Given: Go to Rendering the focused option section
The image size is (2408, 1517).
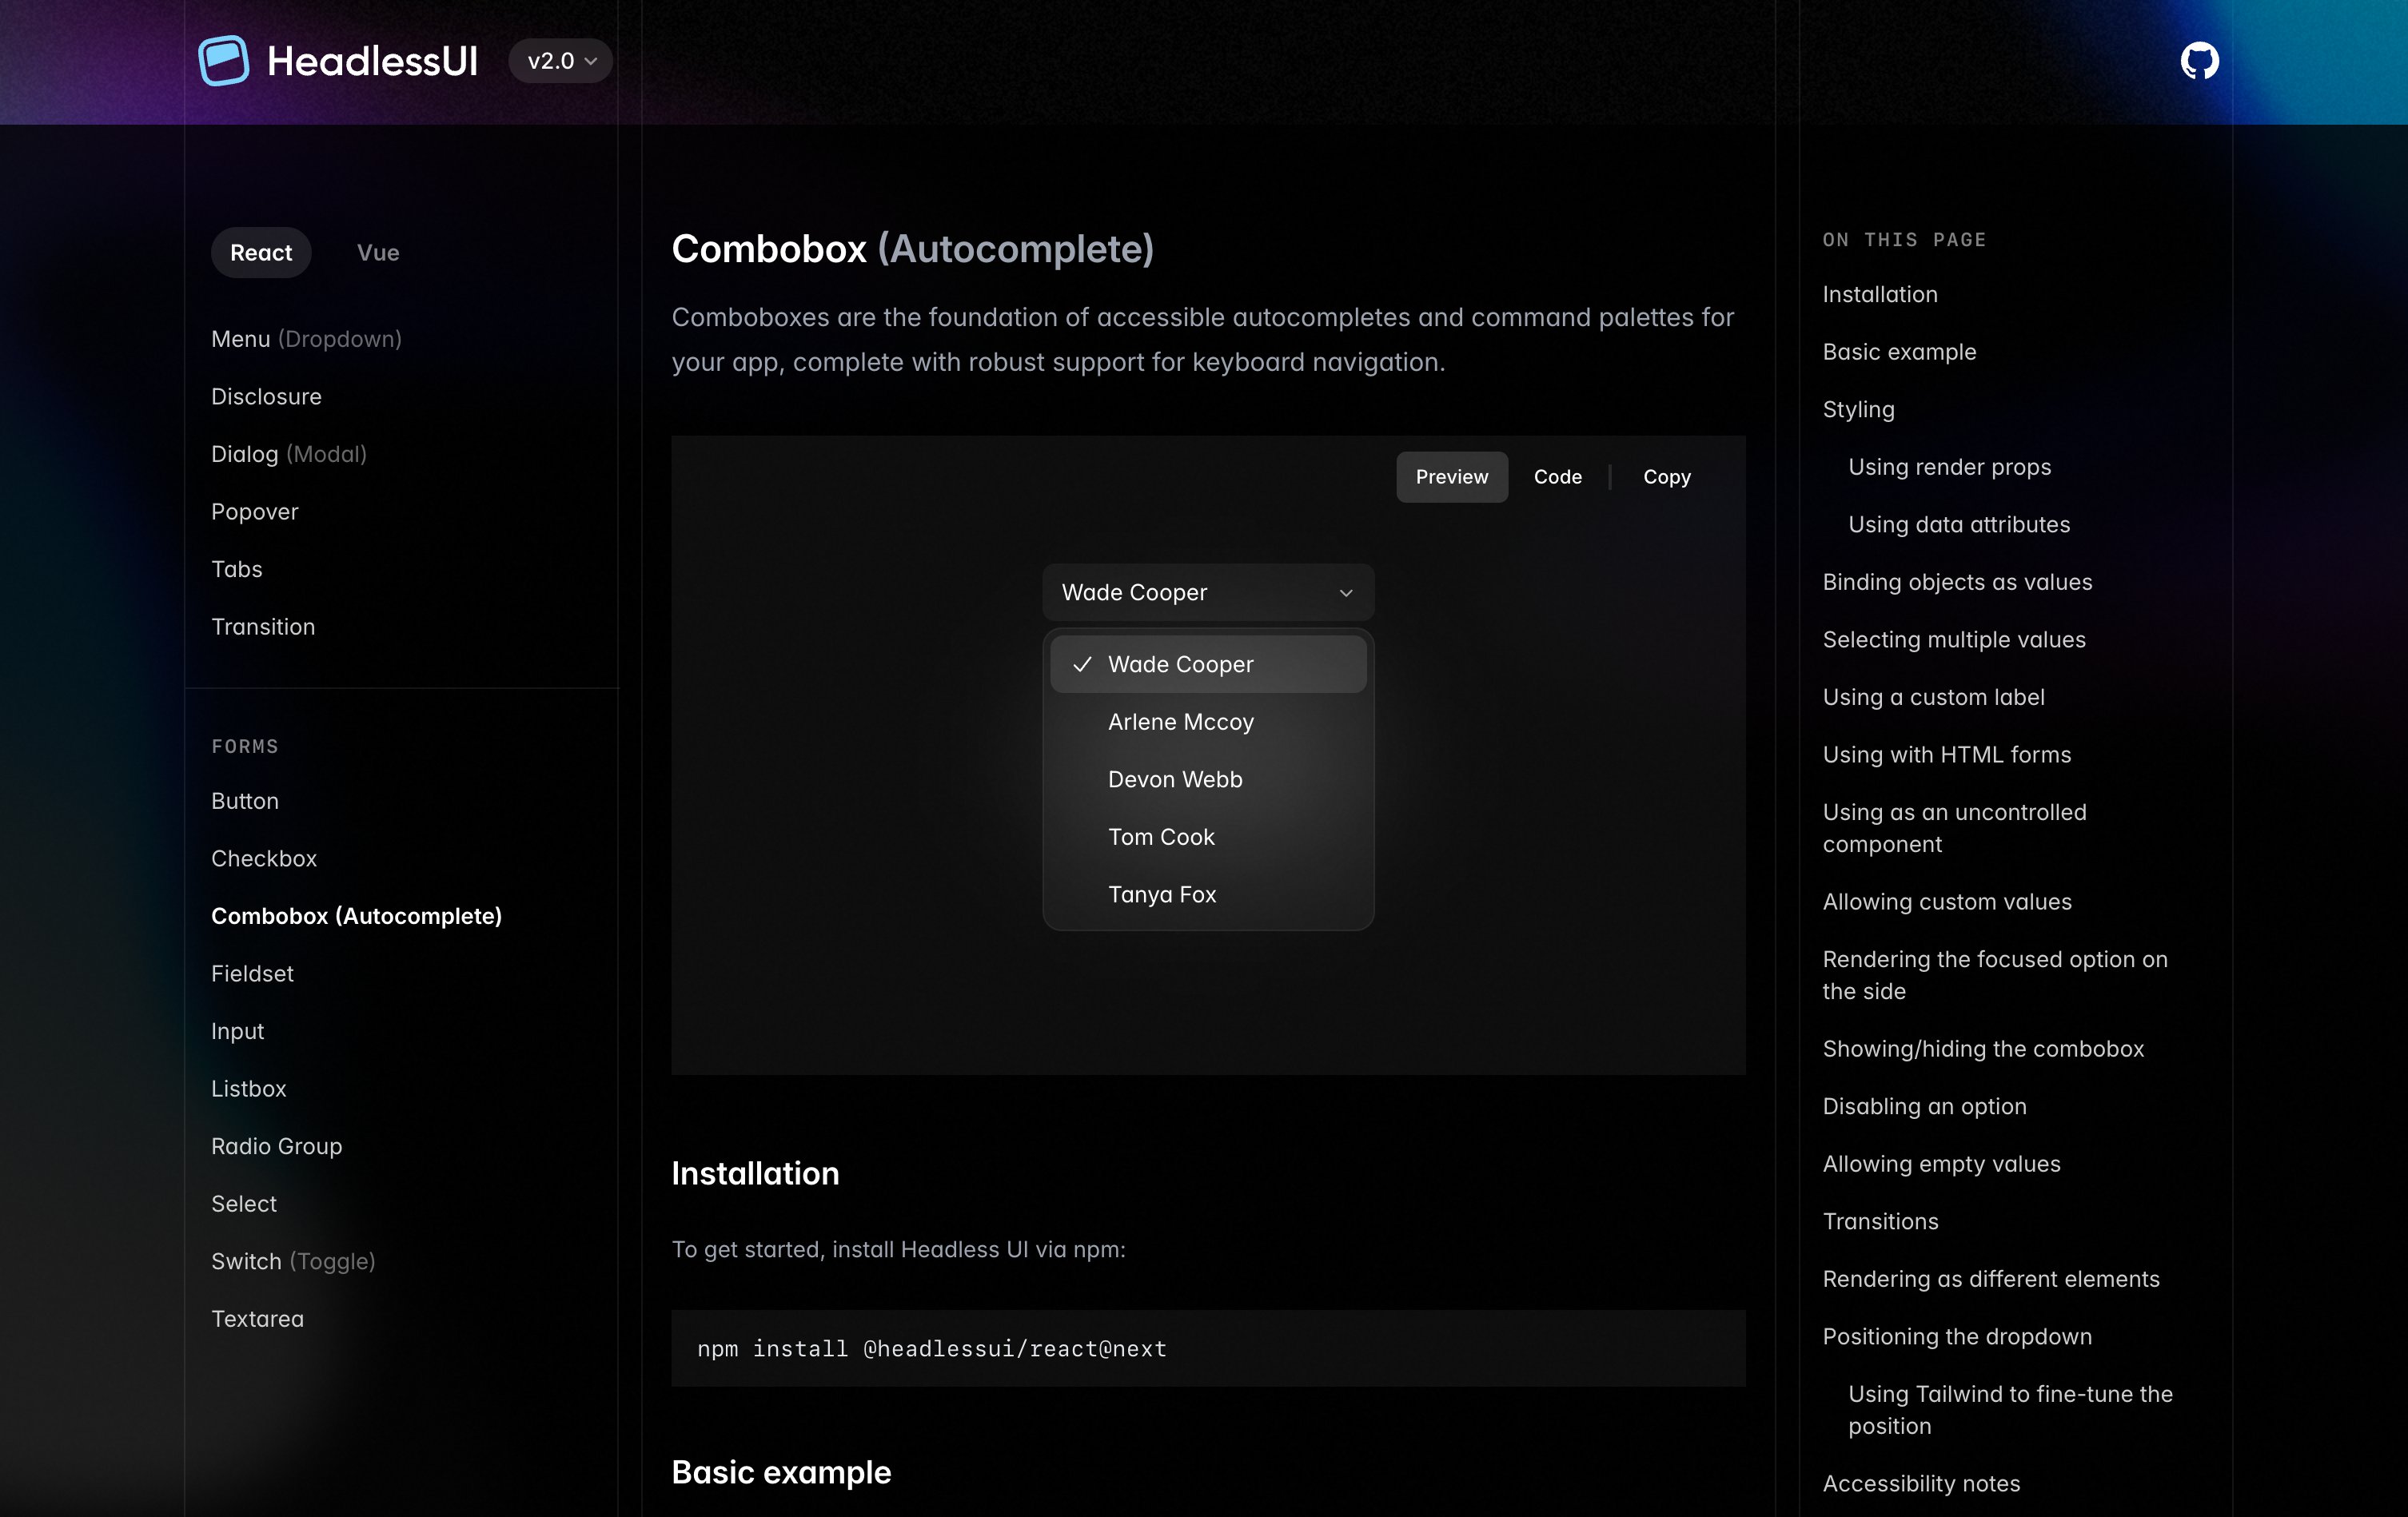Looking at the screenshot, I should [x=1995, y=975].
